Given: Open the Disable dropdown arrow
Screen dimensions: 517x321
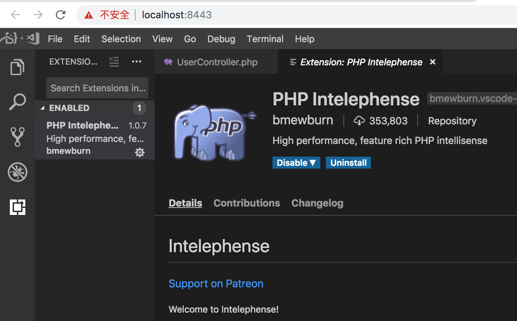Looking at the screenshot, I should (x=313, y=162).
